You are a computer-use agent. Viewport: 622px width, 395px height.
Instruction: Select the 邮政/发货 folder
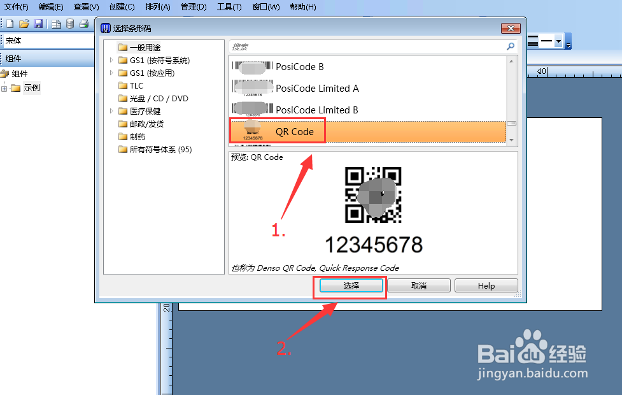click(x=141, y=124)
